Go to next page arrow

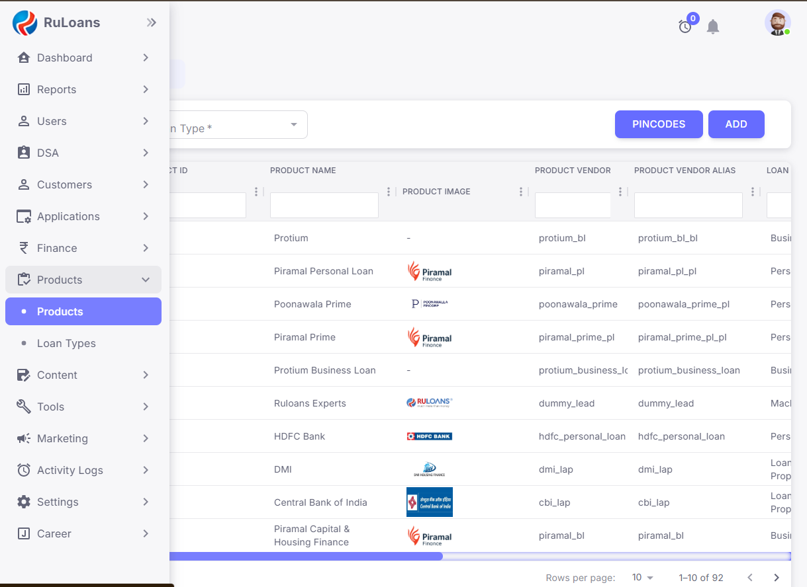coord(777,578)
